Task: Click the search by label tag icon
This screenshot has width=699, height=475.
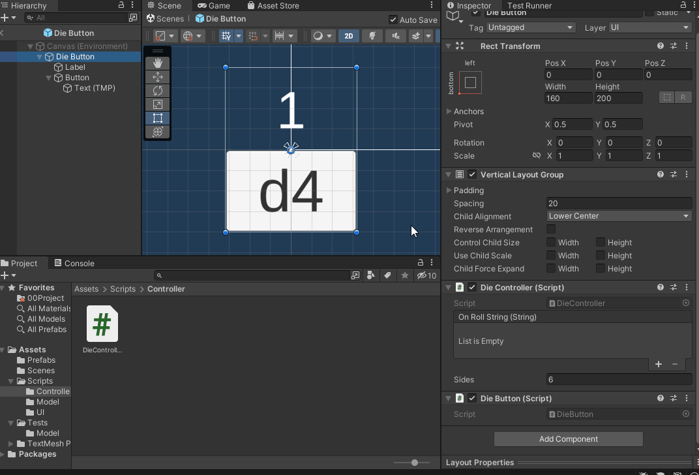Action: coord(387,275)
